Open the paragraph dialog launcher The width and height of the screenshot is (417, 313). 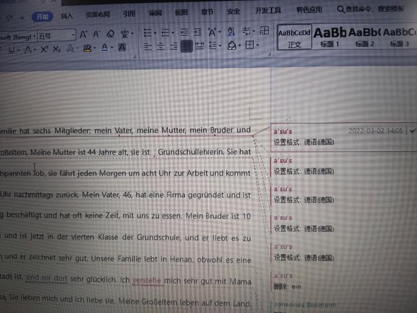tap(269, 54)
